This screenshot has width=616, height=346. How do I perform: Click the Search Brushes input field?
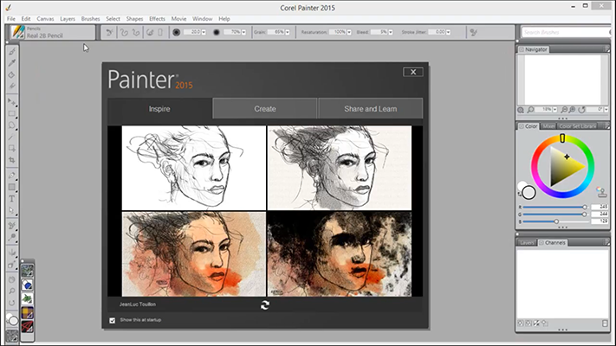pyautogui.click(x=567, y=32)
